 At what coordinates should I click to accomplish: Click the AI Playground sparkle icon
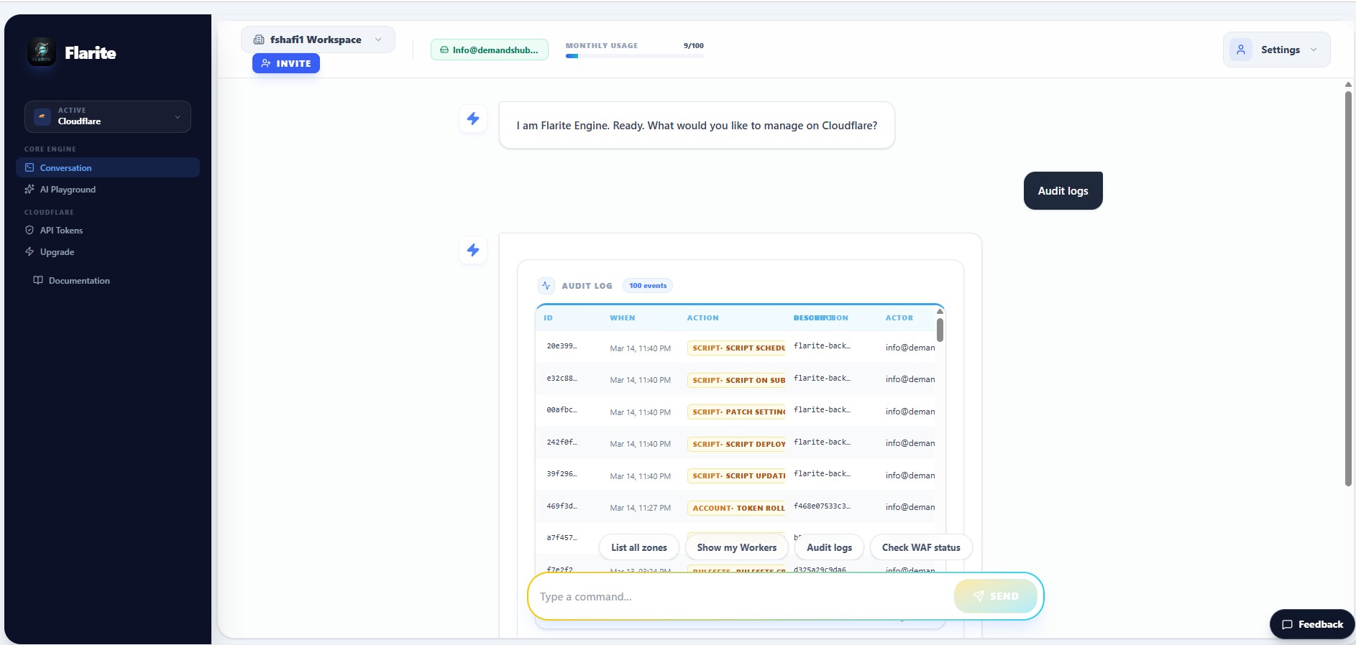coord(29,190)
